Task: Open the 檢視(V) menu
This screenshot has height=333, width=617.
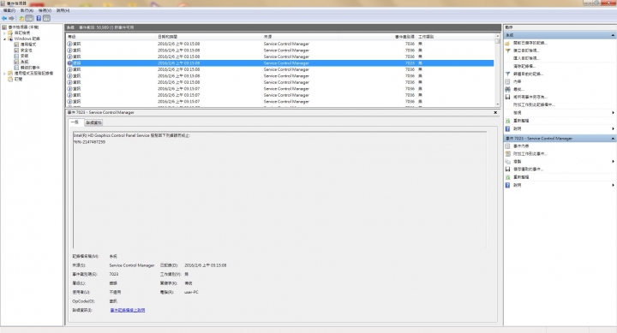Action: pyautogui.click(x=45, y=10)
